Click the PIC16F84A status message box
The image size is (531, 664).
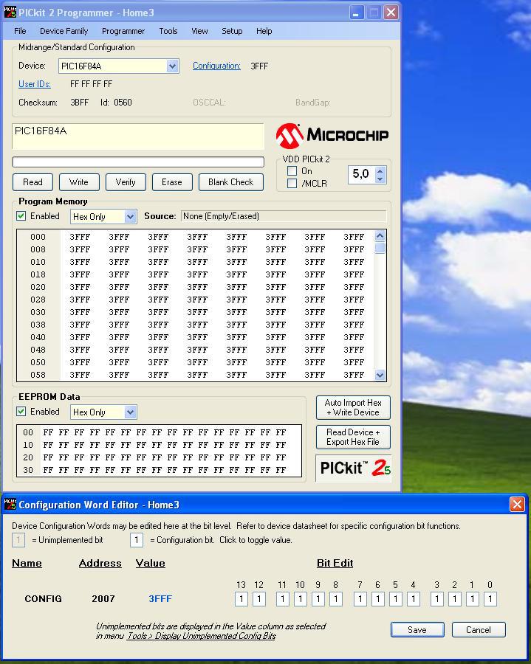click(x=138, y=136)
